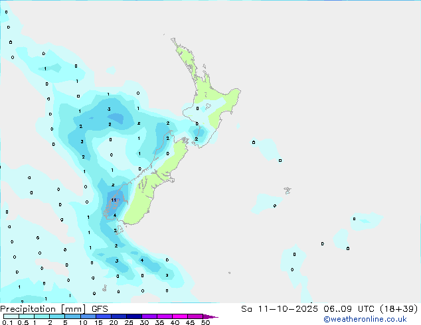Select the 35–40 mm purple legend box
Image resolution: width=421 pixels, height=325 pixels.
(x=165, y=316)
